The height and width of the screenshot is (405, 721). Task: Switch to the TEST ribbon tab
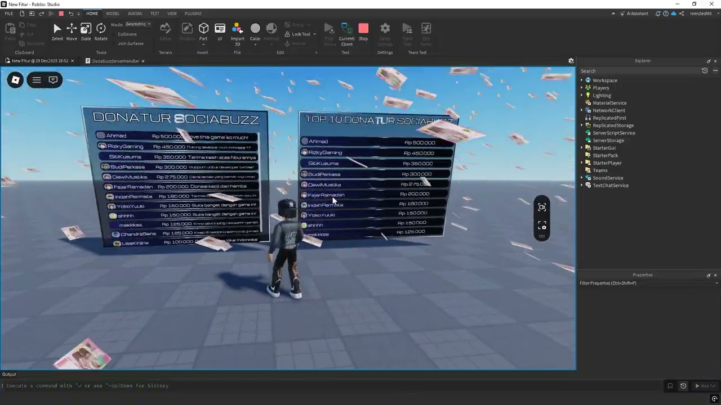[x=154, y=13]
